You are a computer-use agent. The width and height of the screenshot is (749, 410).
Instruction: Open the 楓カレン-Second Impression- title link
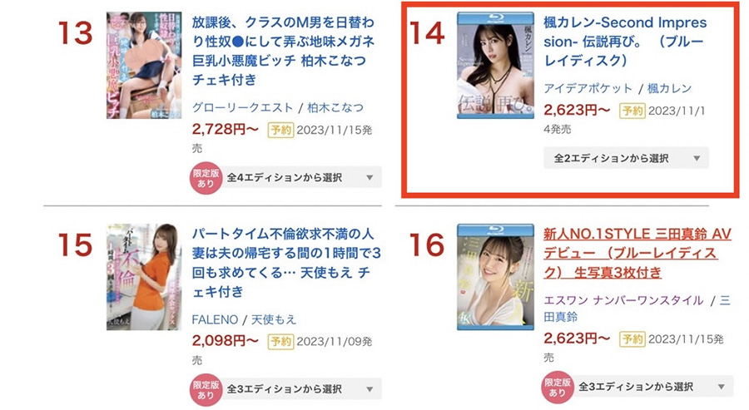tap(625, 42)
